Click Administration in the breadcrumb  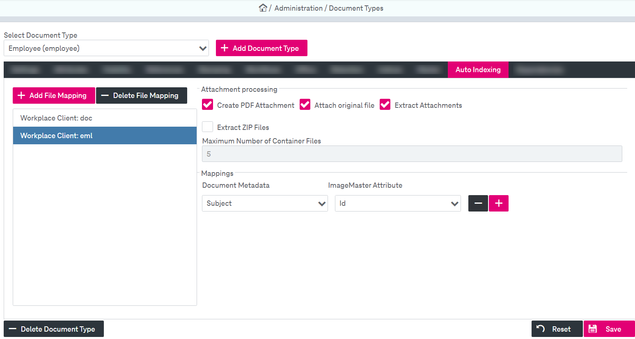pyautogui.click(x=298, y=8)
